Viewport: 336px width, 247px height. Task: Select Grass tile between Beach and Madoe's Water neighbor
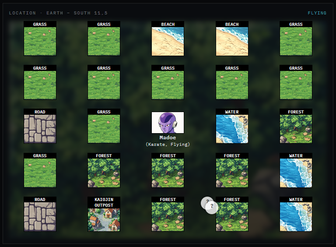click(x=232, y=82)
